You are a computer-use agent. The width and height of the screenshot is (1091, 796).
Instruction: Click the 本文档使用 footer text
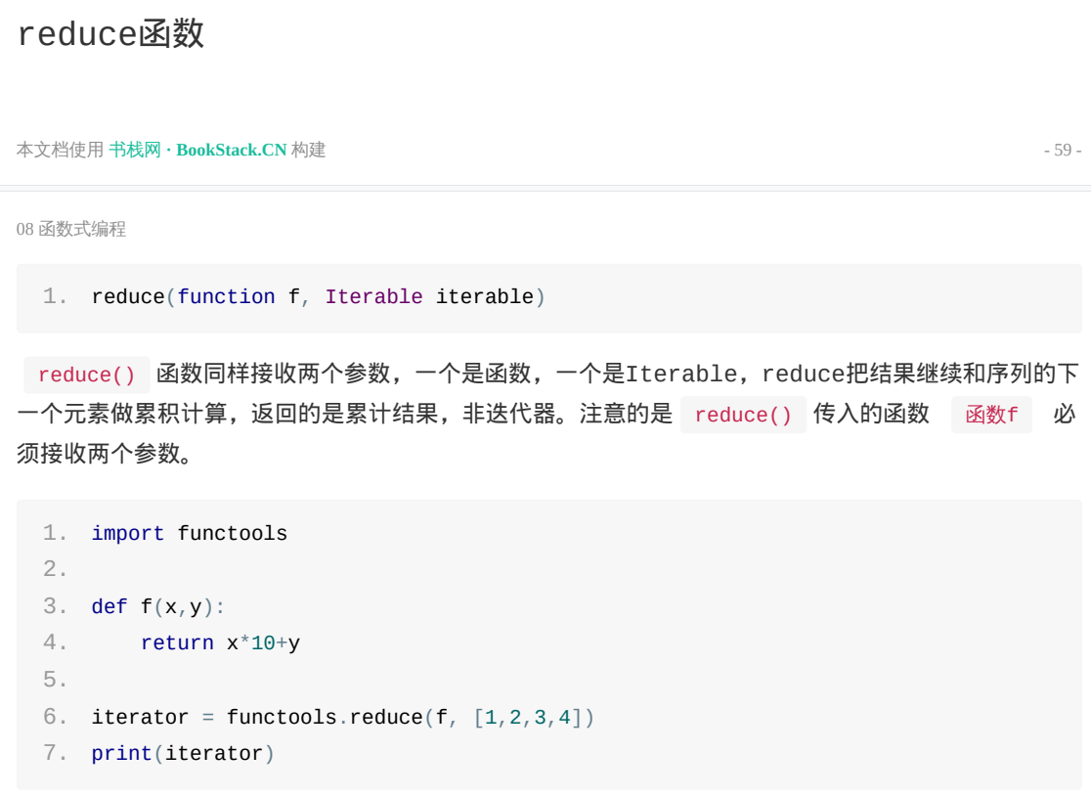coord(60,150)
